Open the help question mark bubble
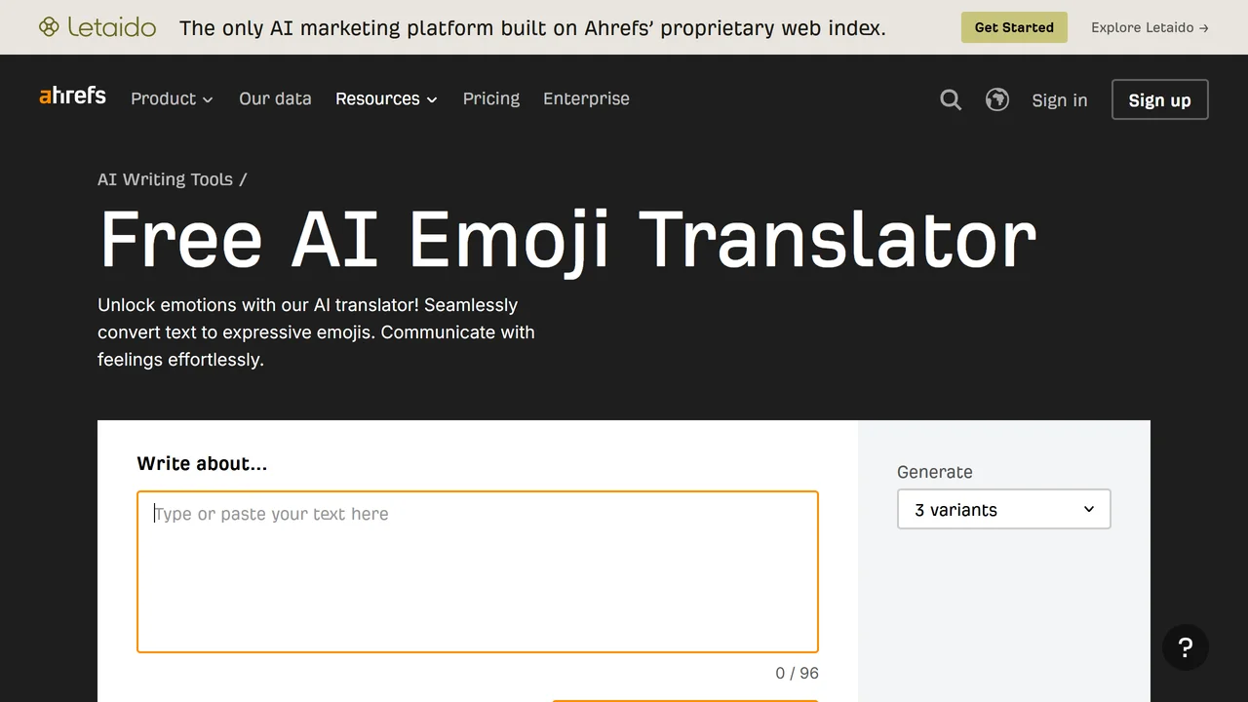1248x702 pixels. coord(1186,647)
